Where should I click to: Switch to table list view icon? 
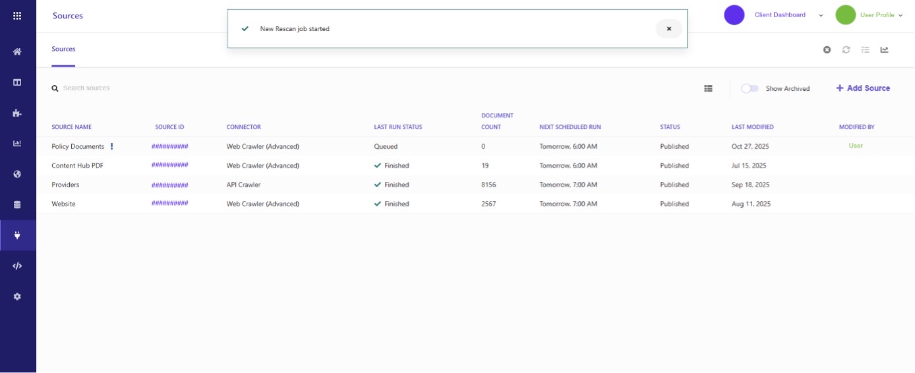click(708, 88)
